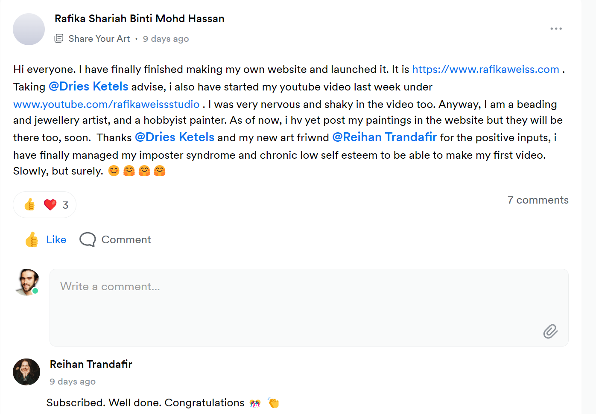
Task: Click the paperclip attachment icon
Action: pos(550,331)
